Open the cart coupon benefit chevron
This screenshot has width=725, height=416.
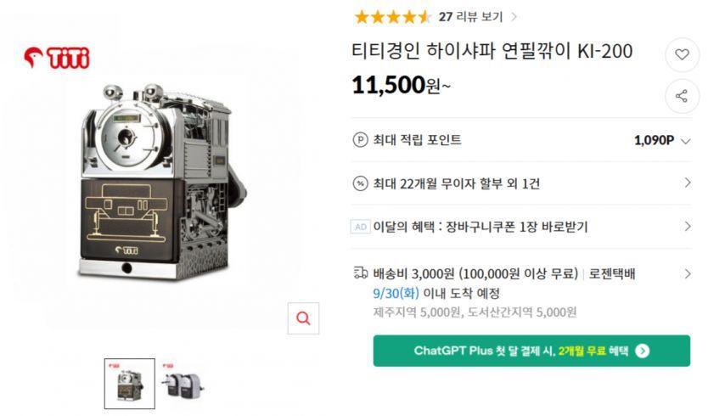tap(687, 227)
